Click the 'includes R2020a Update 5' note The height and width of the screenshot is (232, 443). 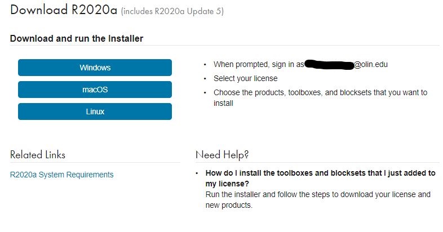(x=172, y=11)
